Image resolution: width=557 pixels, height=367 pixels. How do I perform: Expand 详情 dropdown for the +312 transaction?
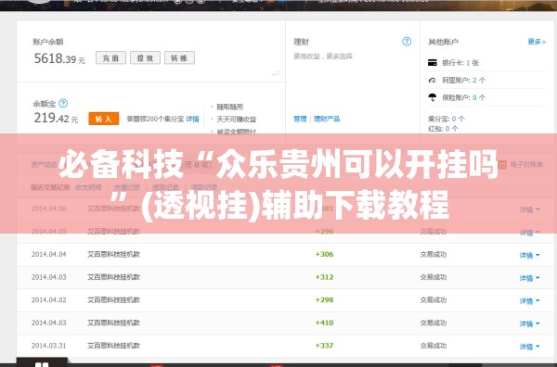point(529,278)
